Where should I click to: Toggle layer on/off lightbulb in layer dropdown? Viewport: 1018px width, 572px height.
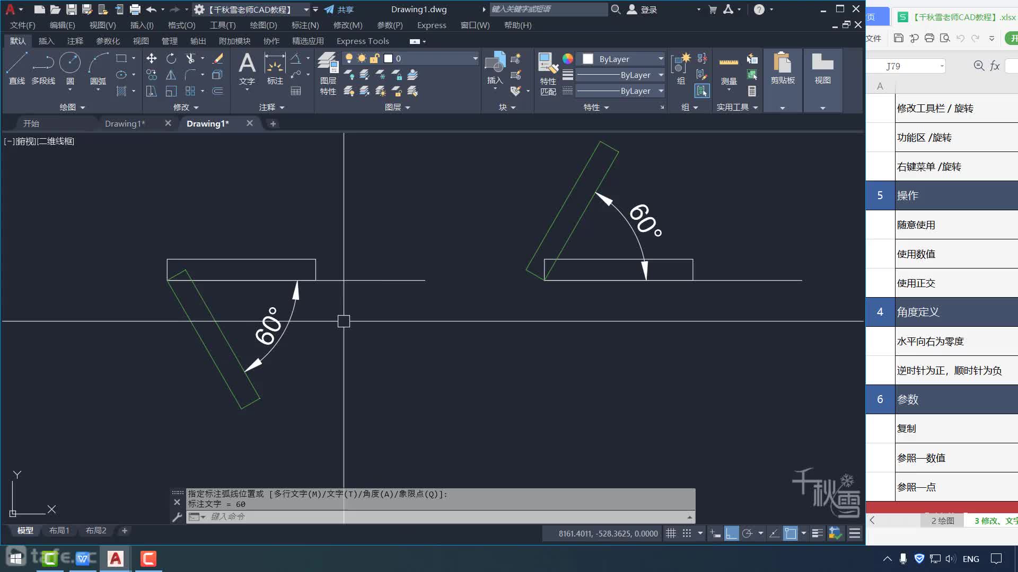(349, 58)
